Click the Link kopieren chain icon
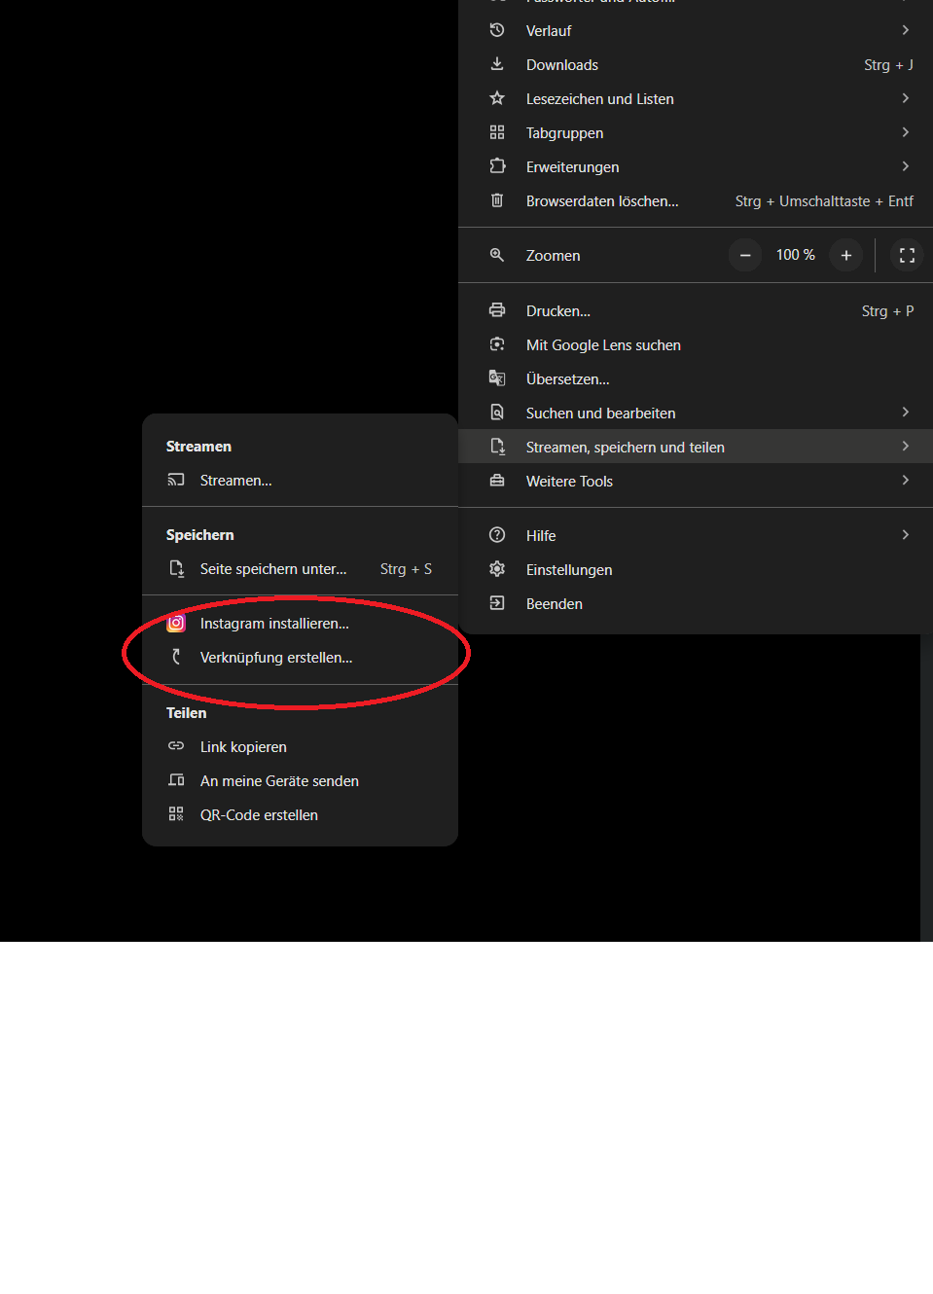This screenshot has width=933, height=1294. coord(176,746)
